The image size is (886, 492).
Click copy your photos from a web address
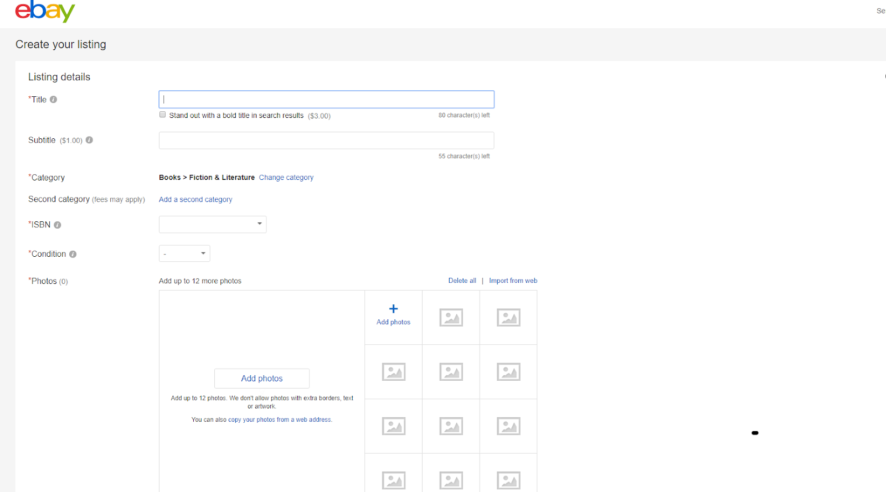pos(280,420)
